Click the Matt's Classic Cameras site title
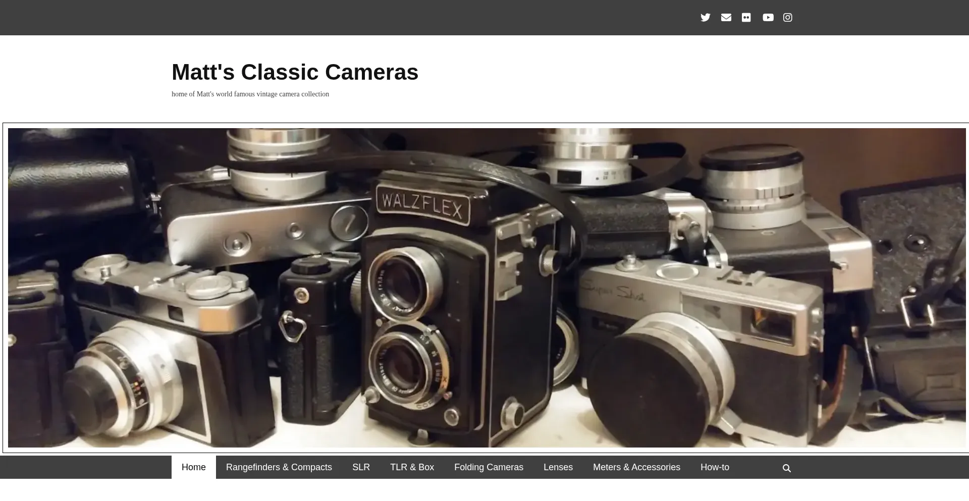This screenshot has width=969, height=501. [295, 72]
